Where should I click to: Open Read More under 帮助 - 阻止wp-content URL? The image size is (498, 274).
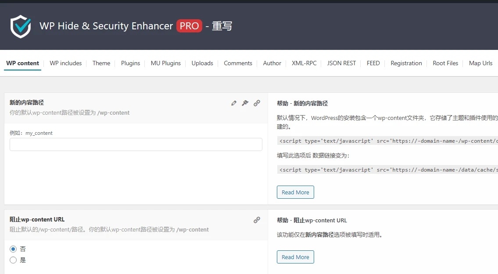(x=295, y=256)
